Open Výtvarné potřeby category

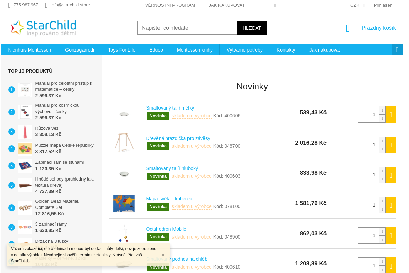coord(245,50)
